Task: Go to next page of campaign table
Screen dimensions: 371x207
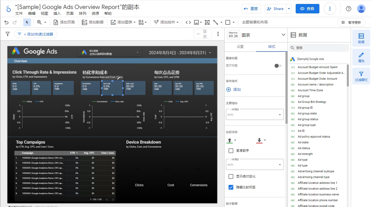Action: (113, 199)
